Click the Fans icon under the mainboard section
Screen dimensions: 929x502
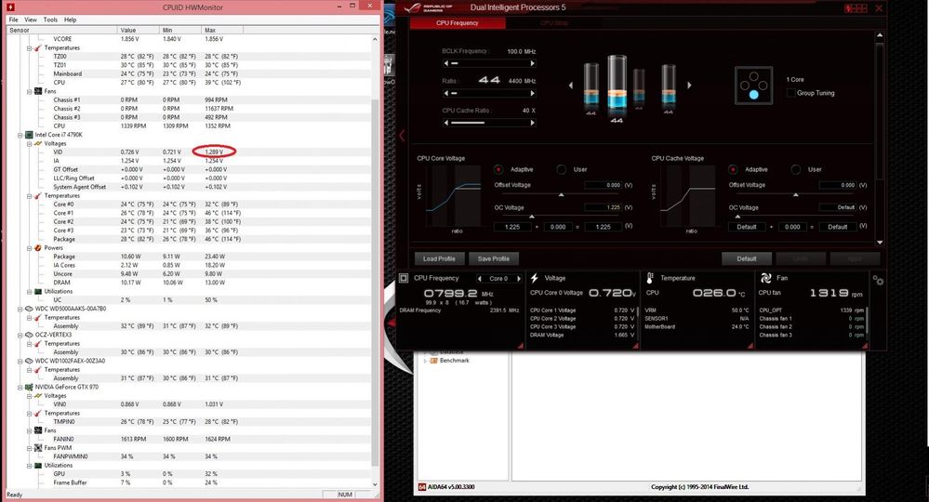[x=38, y=91]
